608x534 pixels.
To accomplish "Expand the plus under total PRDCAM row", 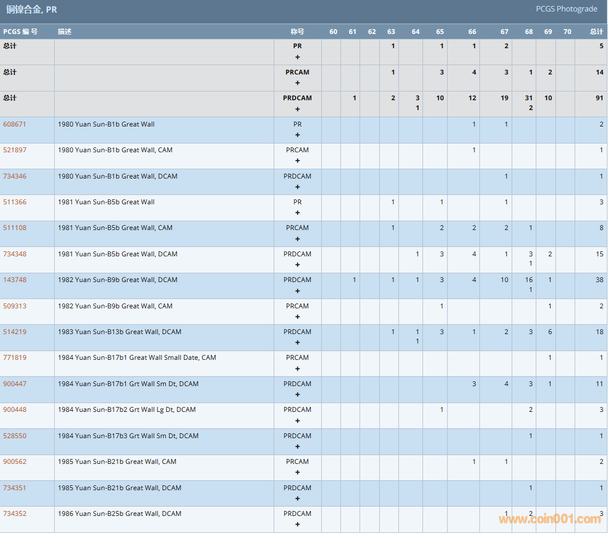I will tap(298, 109).
